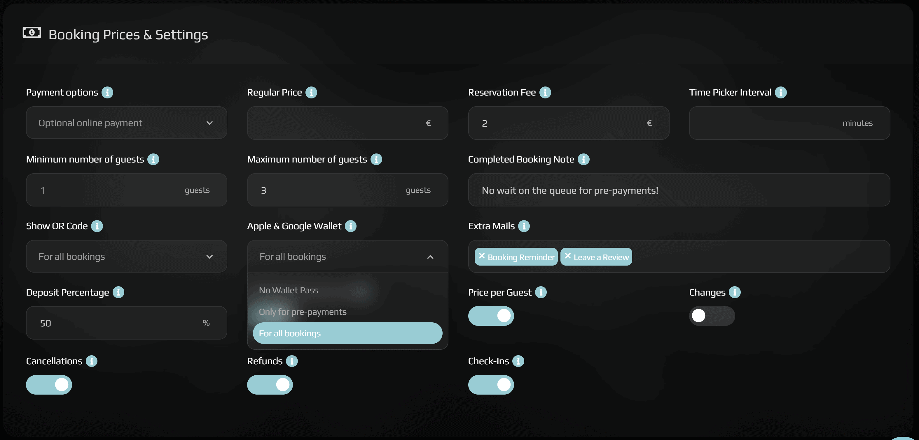Click info icon for Minimum number of guests
Screen dimensions: 919x440
point(153,160)
